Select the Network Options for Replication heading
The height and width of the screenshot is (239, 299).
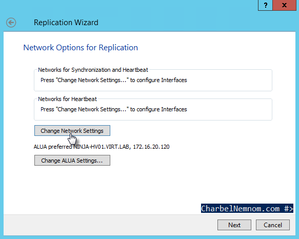(81, 48)
